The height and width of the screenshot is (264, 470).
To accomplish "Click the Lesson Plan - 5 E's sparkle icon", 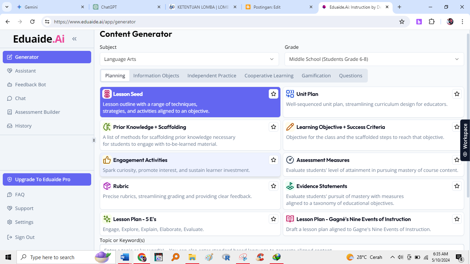I will pos(107,219).
